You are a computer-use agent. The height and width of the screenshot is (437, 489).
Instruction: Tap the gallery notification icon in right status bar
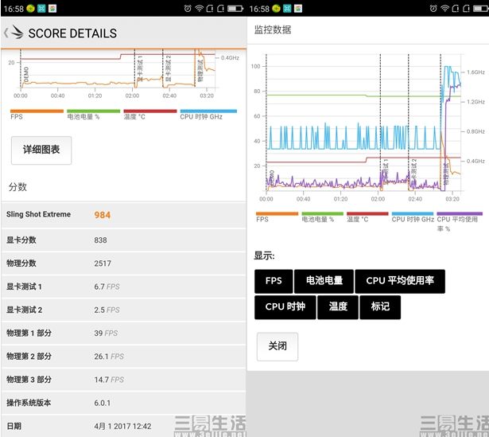[x=298, y=9]
